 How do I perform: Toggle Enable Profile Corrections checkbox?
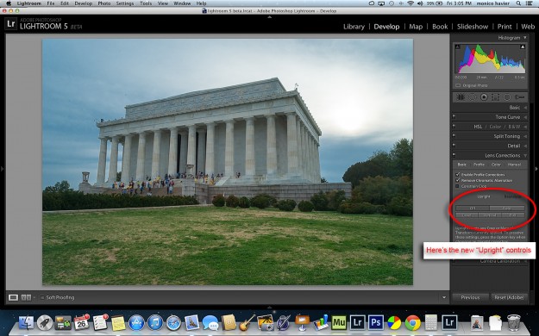(458, 175)
